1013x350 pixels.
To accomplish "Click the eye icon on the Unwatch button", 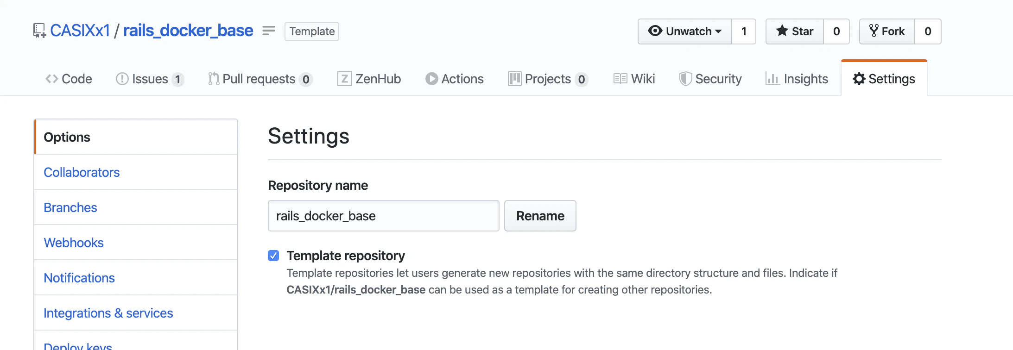I will point(655,31).
